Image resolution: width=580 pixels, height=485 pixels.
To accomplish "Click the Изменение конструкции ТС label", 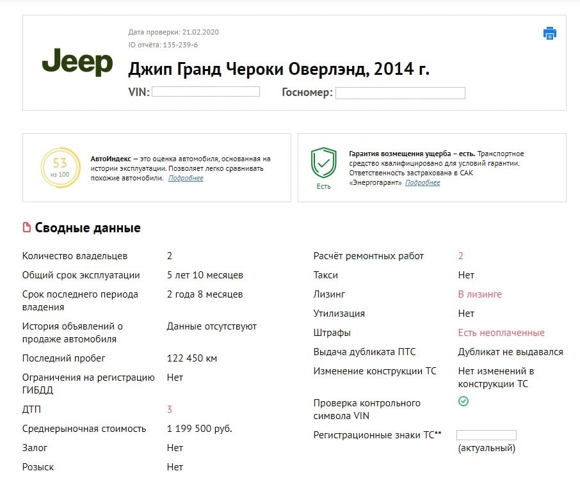I will (375, 371).
